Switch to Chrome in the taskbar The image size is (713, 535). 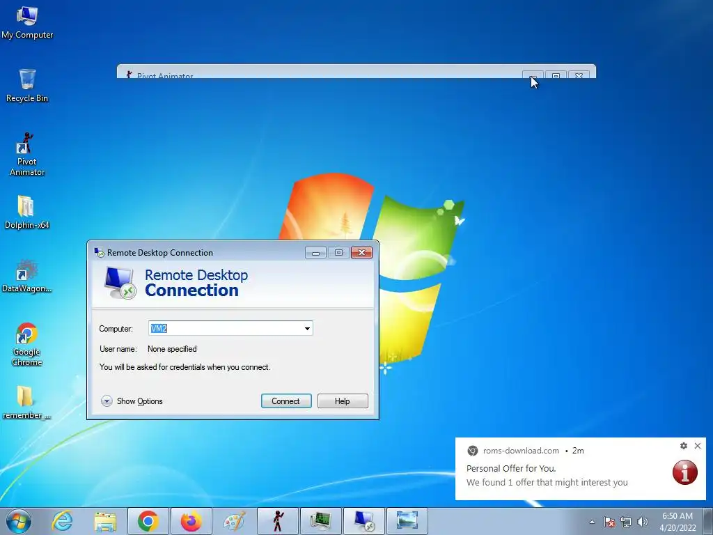click(148, 521)
